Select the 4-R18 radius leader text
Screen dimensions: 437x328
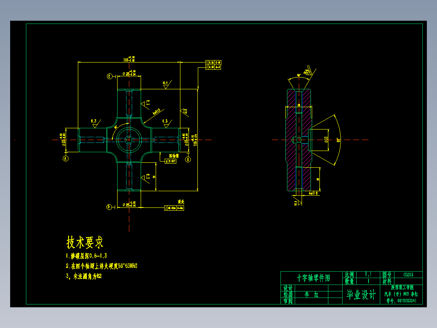click(157, 112)
